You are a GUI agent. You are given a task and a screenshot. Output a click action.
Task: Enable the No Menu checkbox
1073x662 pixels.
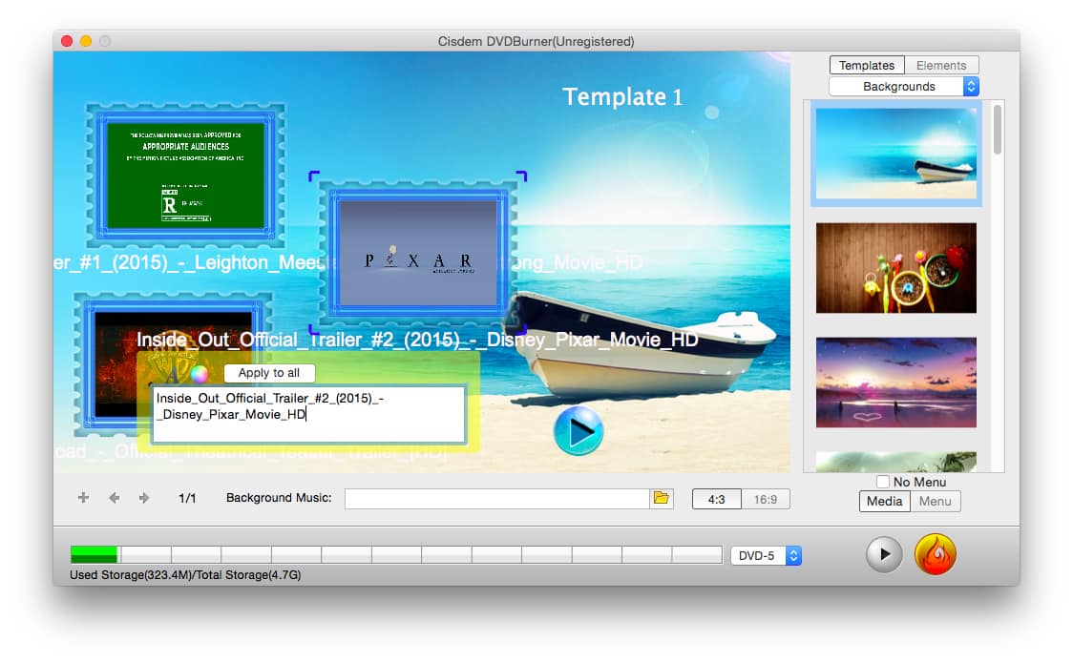[x=883, y=482]
